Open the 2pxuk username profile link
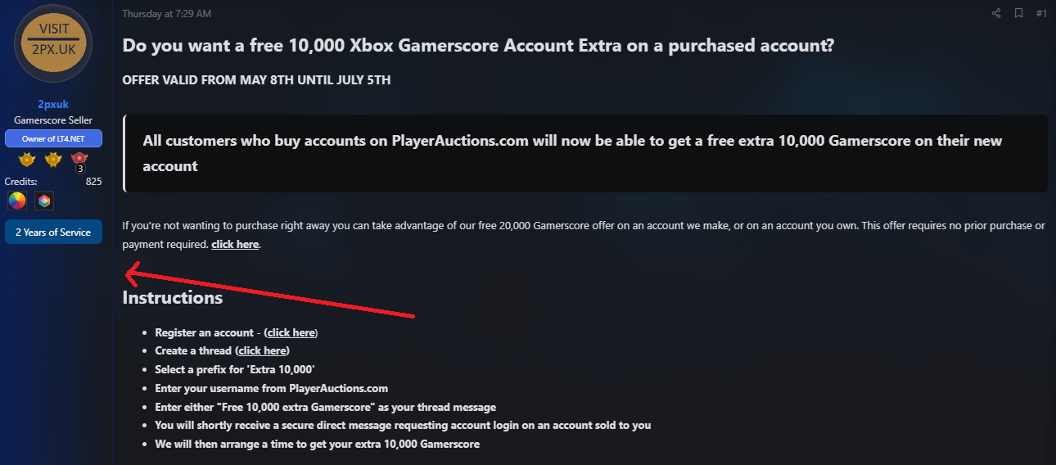The image size is (1056, 465). pyautogui.click(x=53, y=104)
